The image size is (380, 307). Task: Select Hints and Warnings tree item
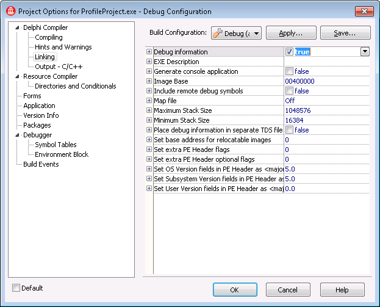tap(63, 47)
